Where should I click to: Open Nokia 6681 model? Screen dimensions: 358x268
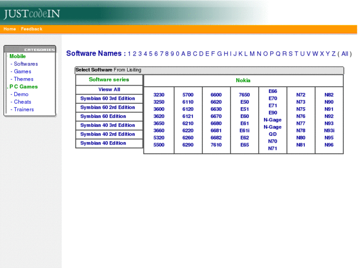(x=216, y=130)
